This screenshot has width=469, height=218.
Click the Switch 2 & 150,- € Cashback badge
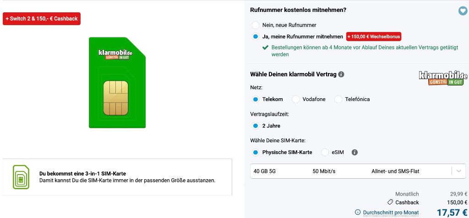click(x=42, y=19)
